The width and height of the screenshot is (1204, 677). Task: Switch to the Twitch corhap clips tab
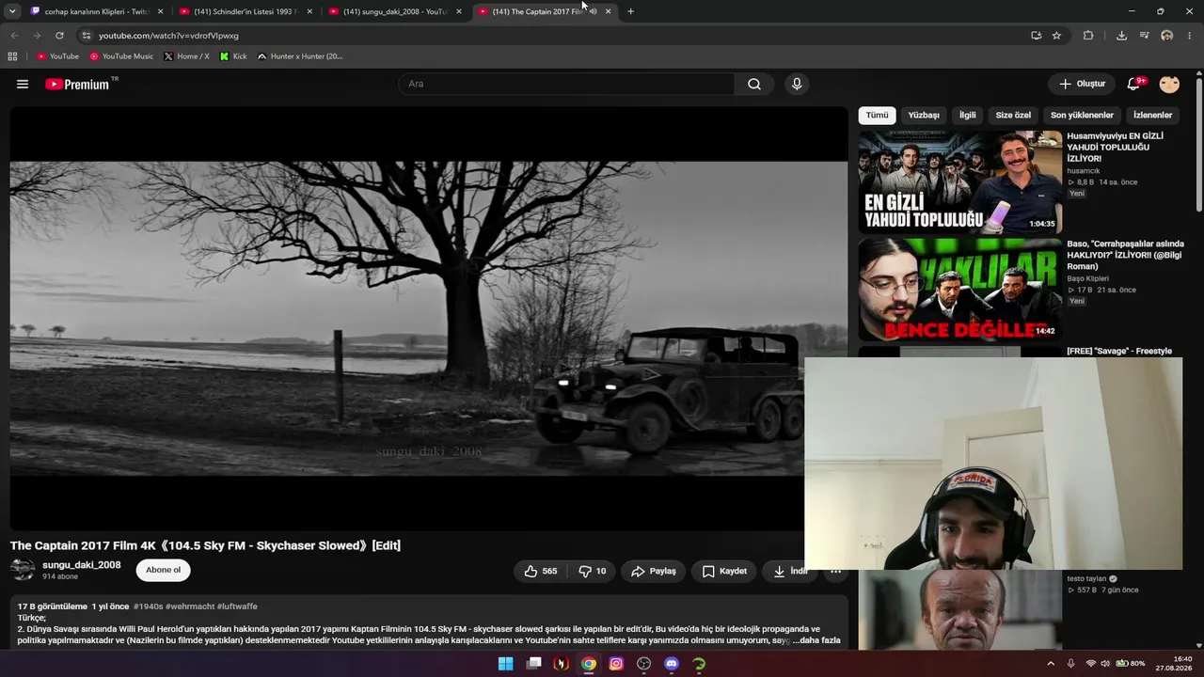(97, 11)
